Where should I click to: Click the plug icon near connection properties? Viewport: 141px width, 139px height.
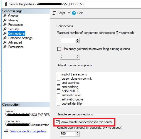tap(6, 132)
